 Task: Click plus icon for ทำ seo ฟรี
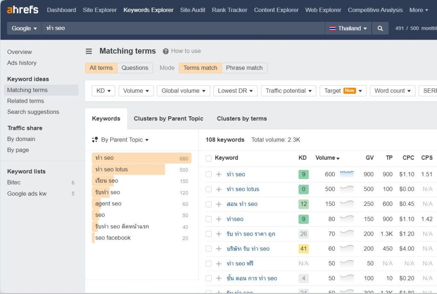point(219,263)
